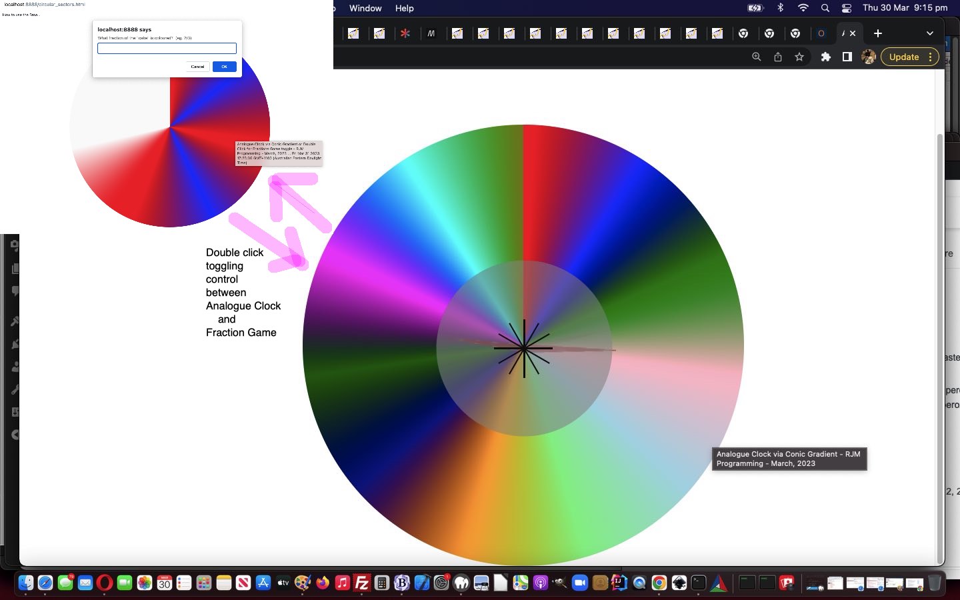Image resolution: width=960 pixels, height=600 pixels.
Task: Open the Help menu
Action: point(404,8)
